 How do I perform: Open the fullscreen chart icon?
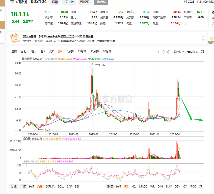pyautogui.click(x=202, y=52)
